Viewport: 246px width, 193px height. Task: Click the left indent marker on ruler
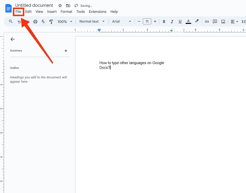[99, 30]
